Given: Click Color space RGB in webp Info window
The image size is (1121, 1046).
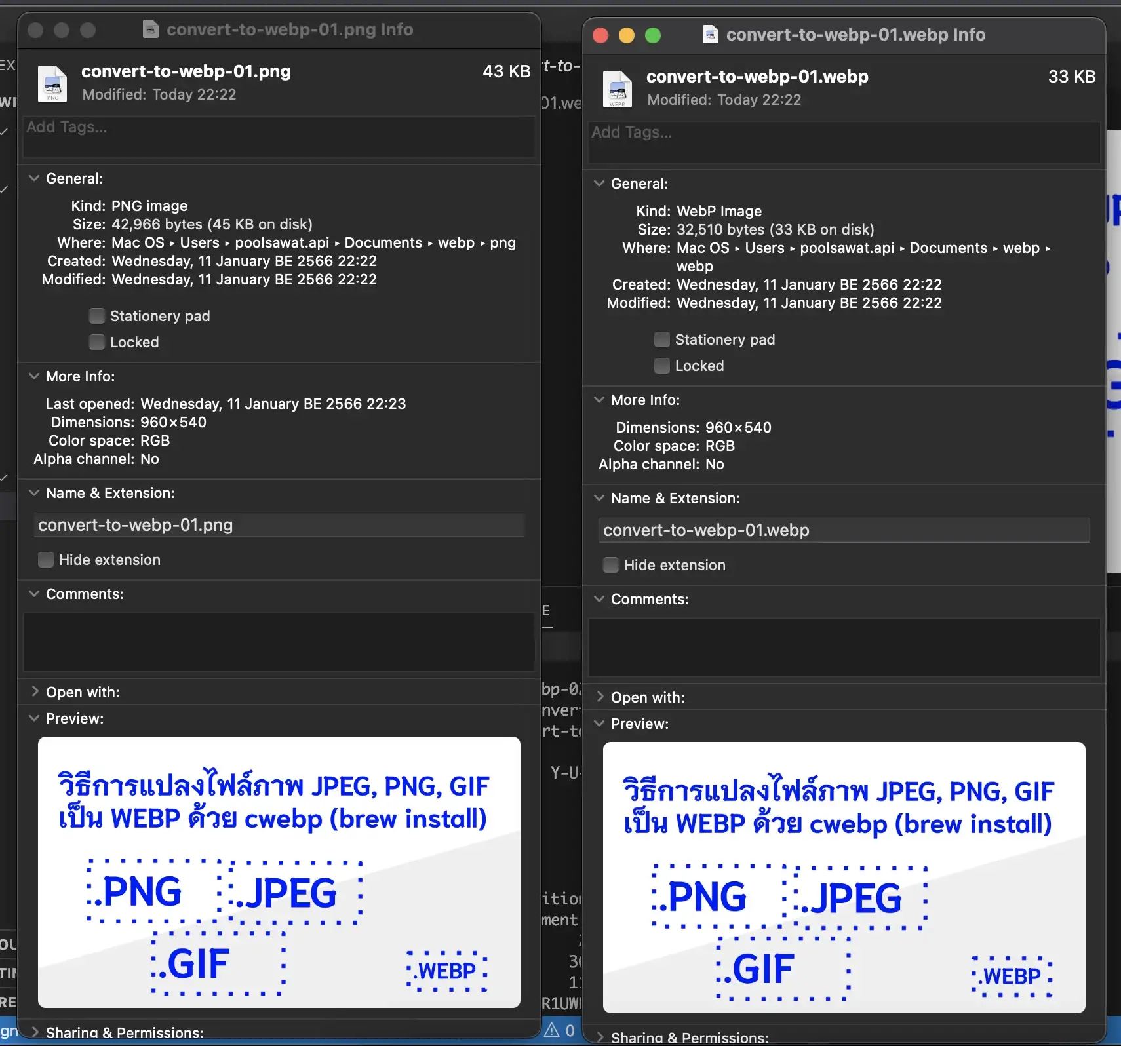Looking at the screenshot, I should click(720, 446).
